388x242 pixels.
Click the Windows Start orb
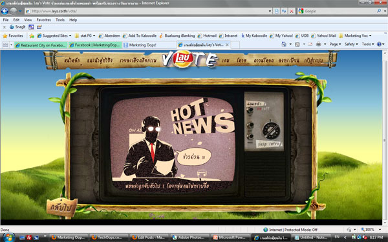coord(8,237)
